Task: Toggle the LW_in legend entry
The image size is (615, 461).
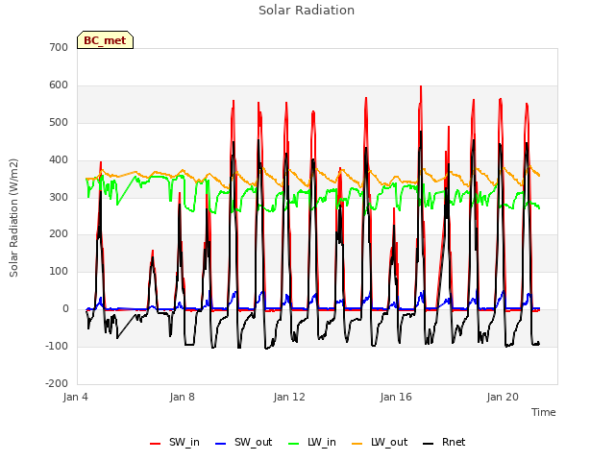Action: (x=312, y=443)
